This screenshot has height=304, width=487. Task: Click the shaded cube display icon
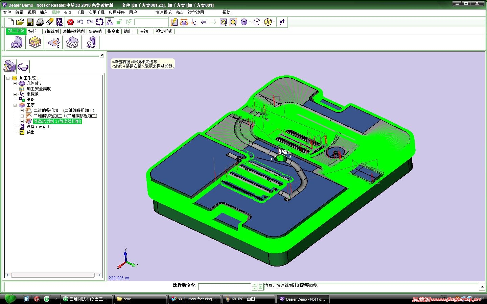pyautogui.click(x=244, y=22)
